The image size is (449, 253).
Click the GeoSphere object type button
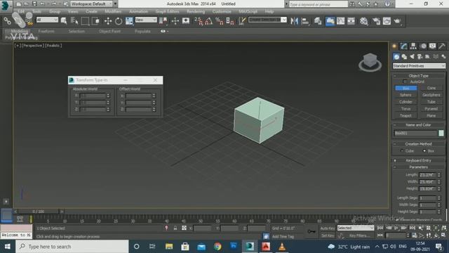coord(431,95)
